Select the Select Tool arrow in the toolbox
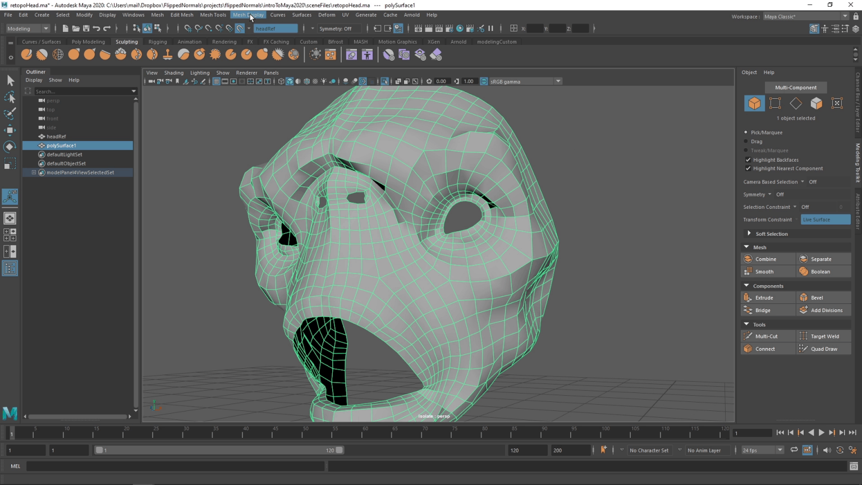This screenshot has width=862, height=485. [10, 80]
